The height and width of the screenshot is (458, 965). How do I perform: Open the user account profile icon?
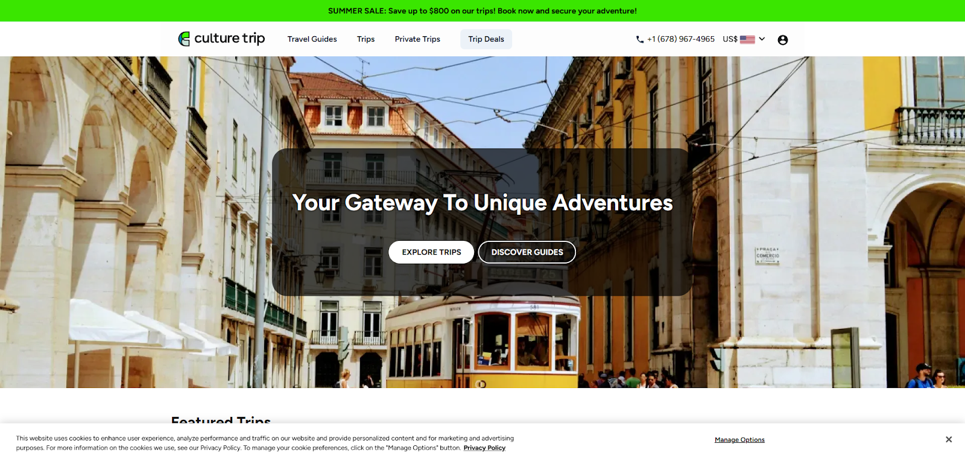[x=783, y=40]
